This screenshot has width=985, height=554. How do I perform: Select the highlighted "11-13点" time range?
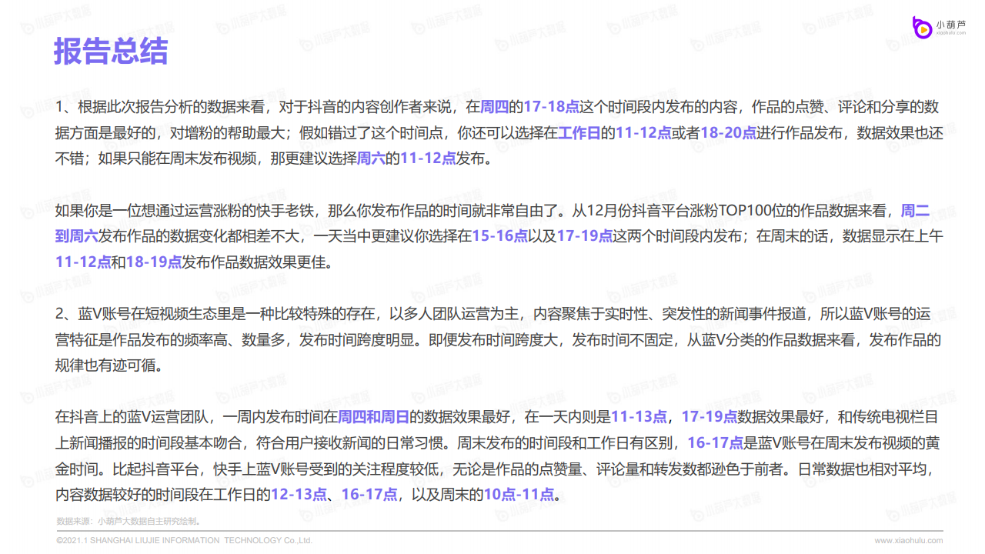[x=639, y=417]
